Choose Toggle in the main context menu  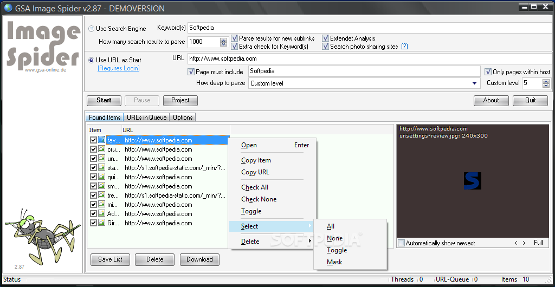tap(272, 211)
